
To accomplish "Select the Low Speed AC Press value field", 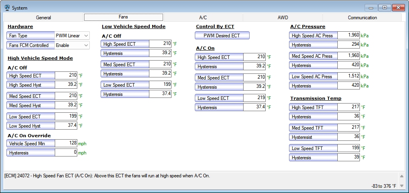I will pyautogui.click(x=349, y=76).
